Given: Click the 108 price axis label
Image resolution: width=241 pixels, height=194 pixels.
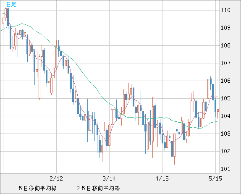Looking at the screenshot, I should 225,46.
